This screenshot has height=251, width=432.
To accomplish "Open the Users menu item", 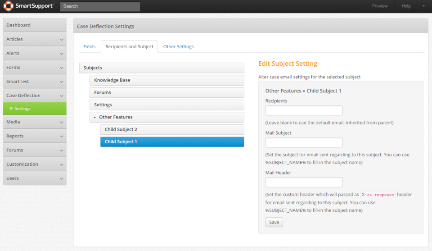I will [x=35, y=178].
